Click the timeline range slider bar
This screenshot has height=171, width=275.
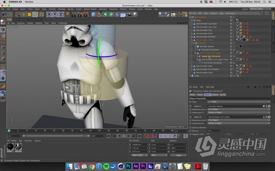point(56,136)
